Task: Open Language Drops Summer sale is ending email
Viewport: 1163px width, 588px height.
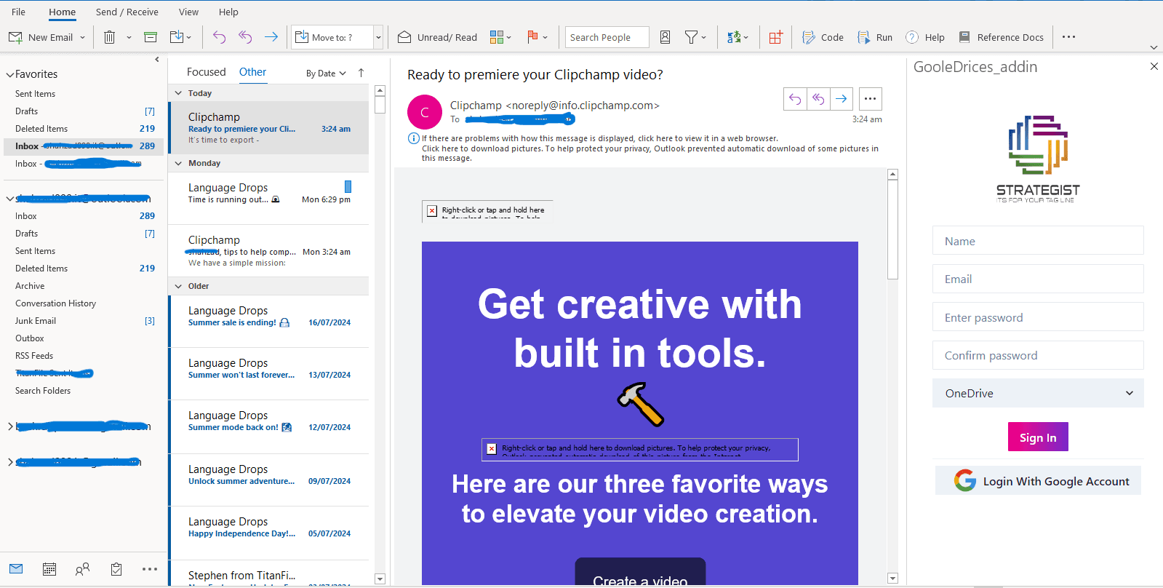Action: (x=269, y=322)
